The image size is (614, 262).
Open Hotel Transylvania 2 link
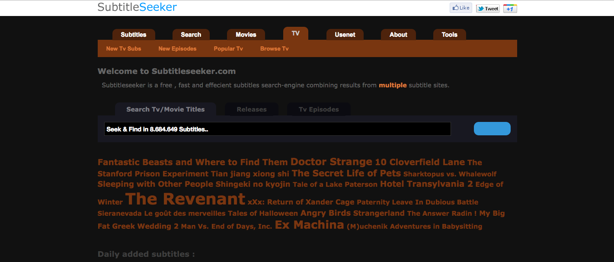point(426,184)
